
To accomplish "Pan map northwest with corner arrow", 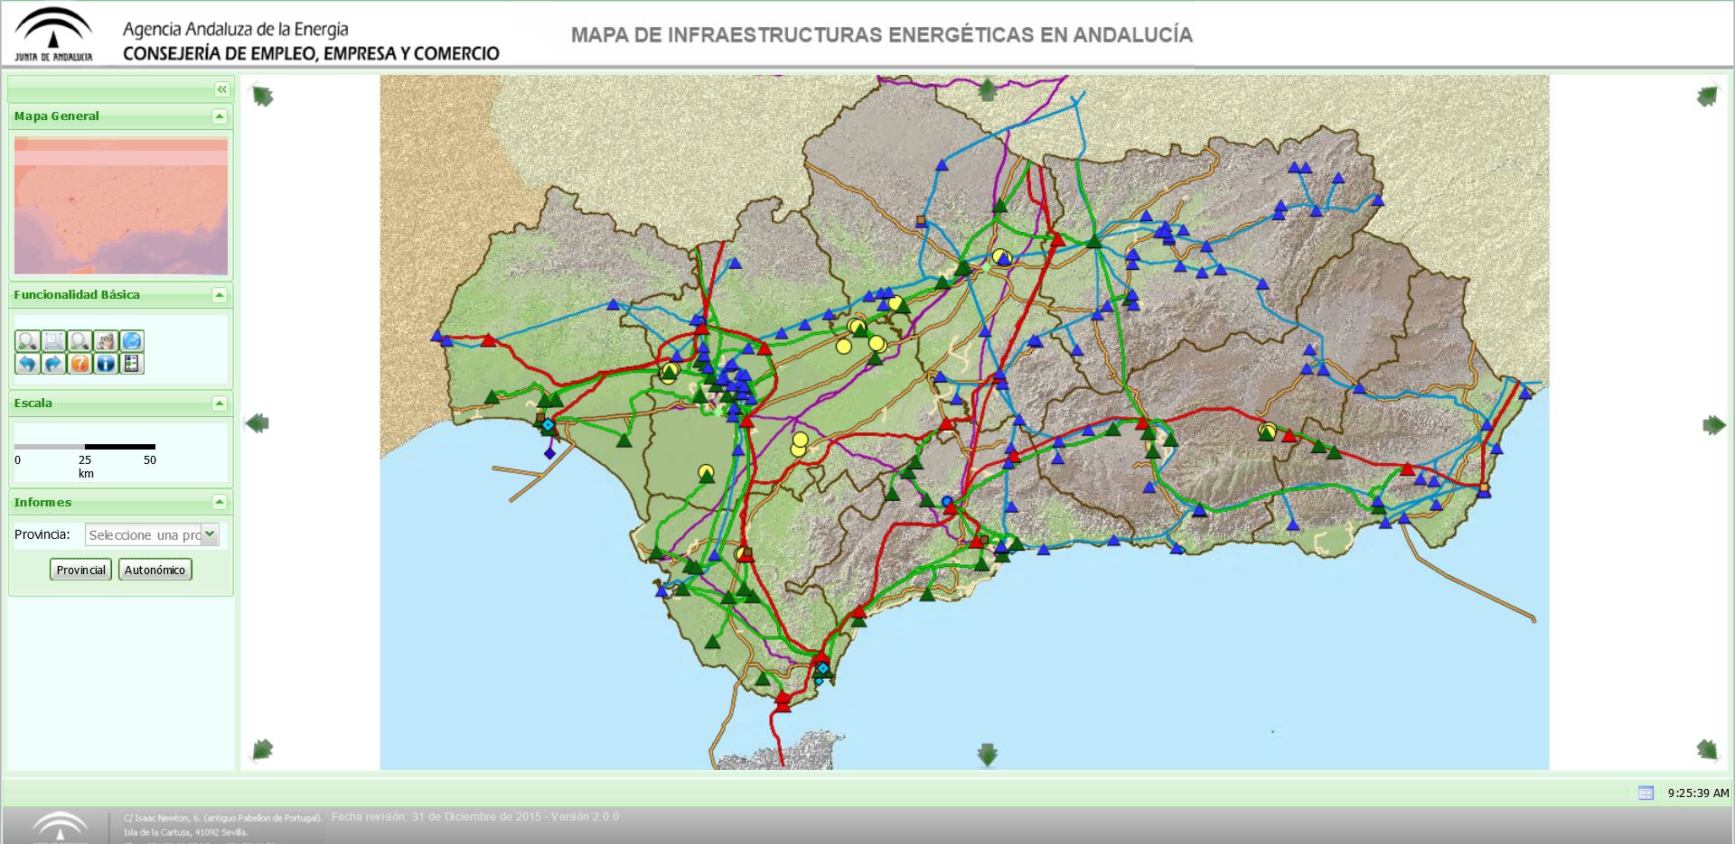I will 262,96.
